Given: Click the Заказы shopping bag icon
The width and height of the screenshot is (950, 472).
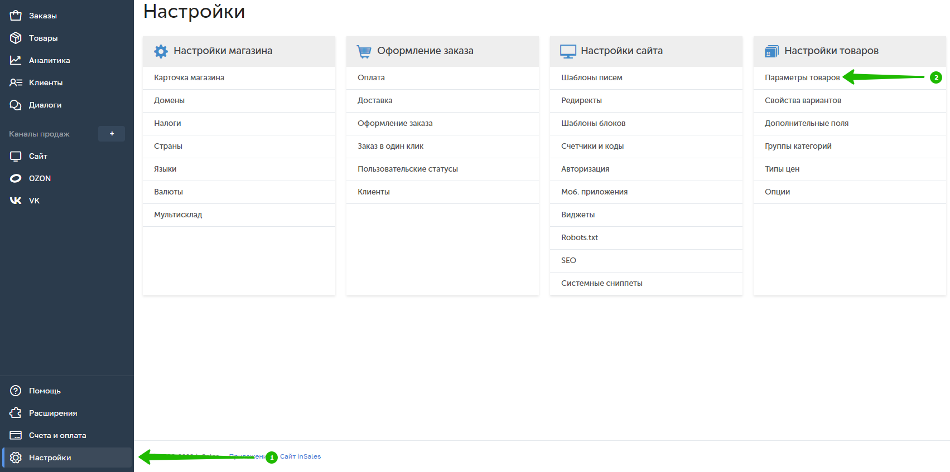Looking at the screenshot, I should click(16, 16).
